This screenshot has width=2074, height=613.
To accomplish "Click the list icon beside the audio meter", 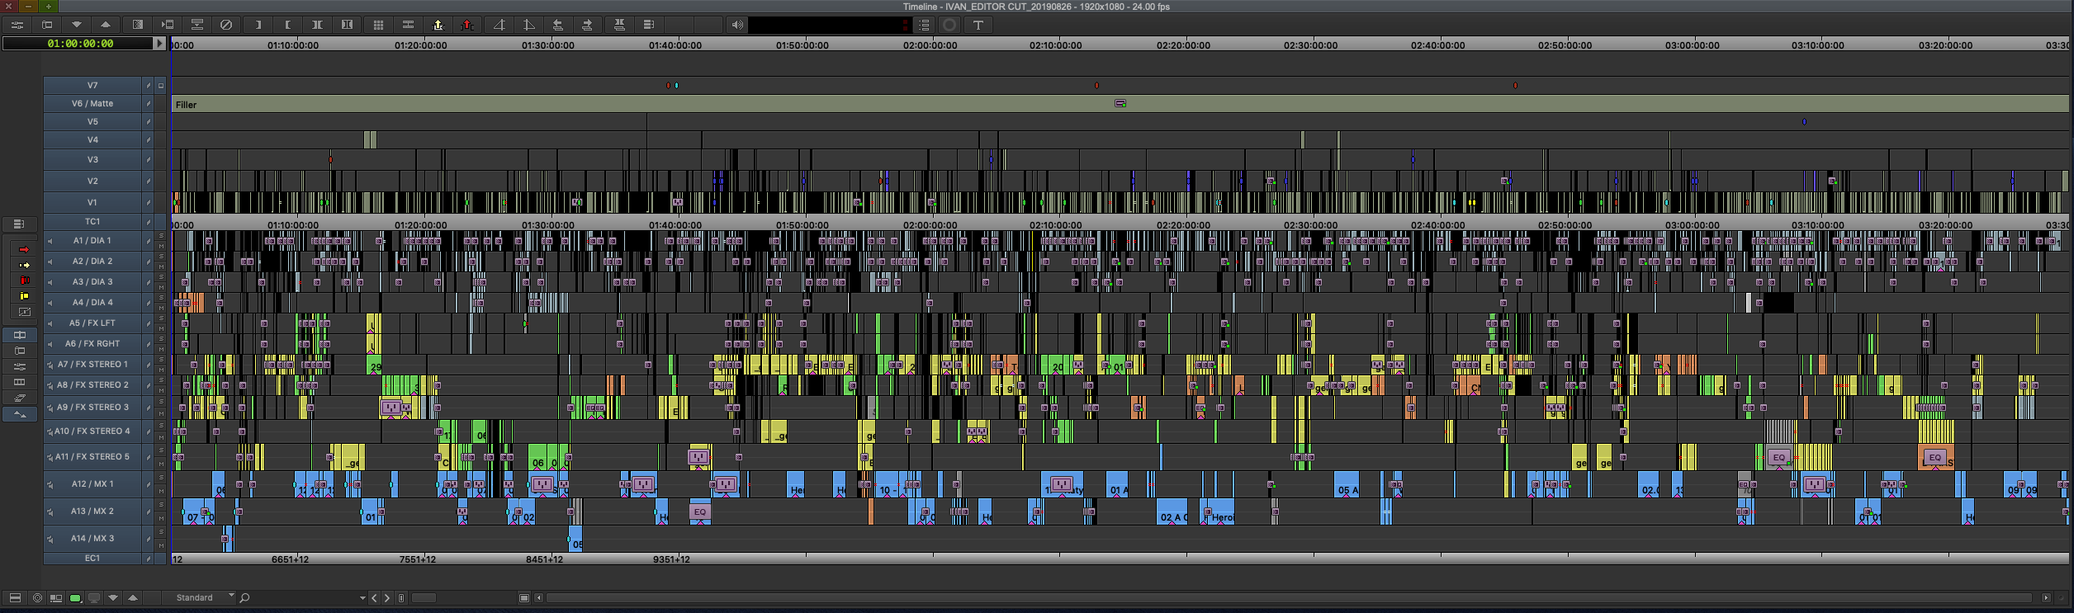I will click(x=925, y=25).
